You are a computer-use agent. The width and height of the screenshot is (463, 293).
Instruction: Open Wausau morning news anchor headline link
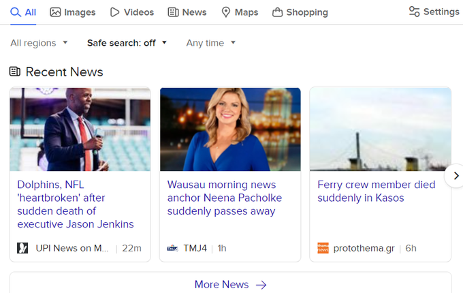(x=225, y=198)
